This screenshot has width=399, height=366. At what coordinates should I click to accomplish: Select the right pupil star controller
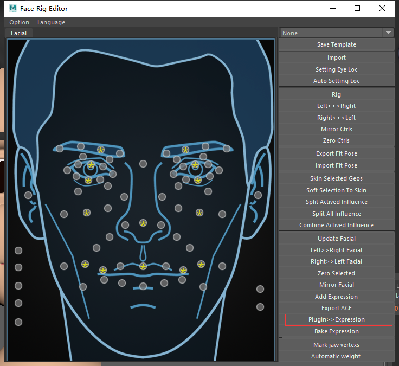(x=195, y=165)
